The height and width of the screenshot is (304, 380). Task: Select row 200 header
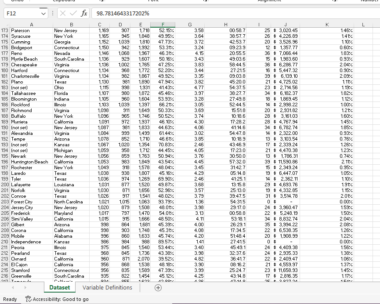[5, 185]
